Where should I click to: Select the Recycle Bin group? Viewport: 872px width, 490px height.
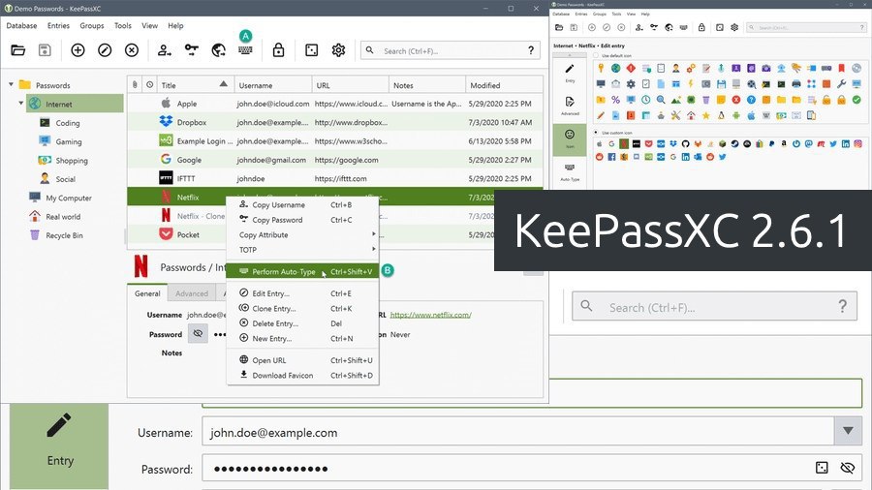64,235
